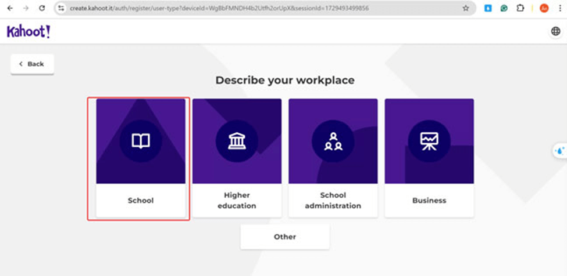Open the Extensions puzzle icon
The image size is (567, 276).
point(520,8)
